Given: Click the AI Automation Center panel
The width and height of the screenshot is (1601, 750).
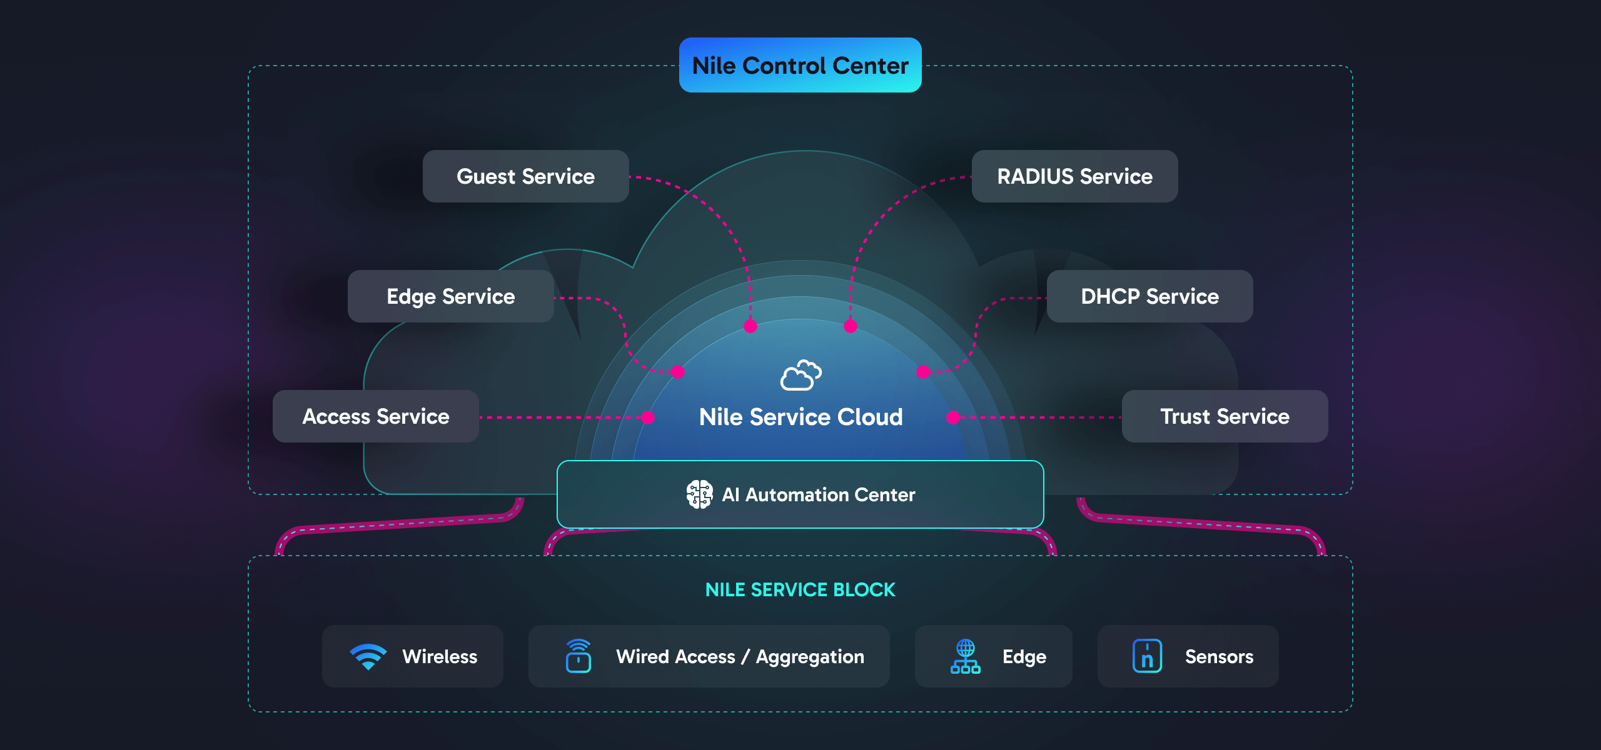Looking at the screenshot, I should click(800, 494).
